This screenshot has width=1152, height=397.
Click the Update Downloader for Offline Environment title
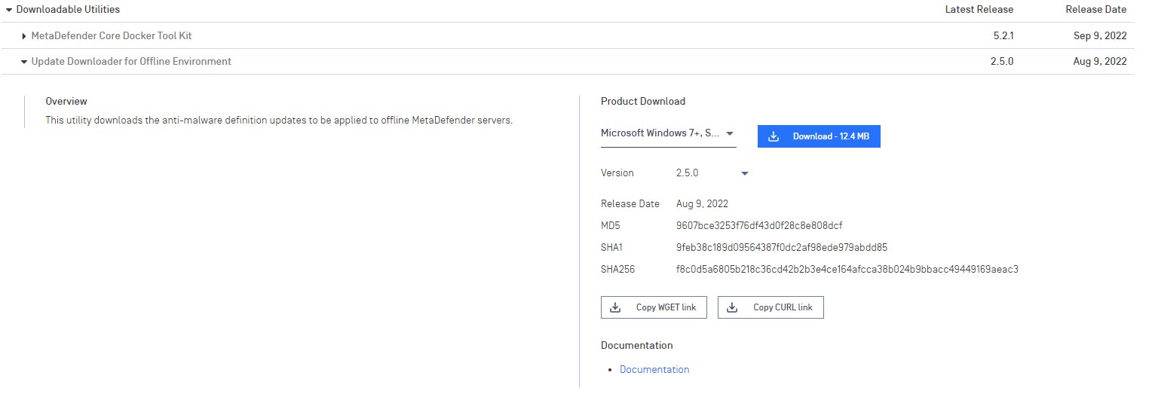click(131, 61)
